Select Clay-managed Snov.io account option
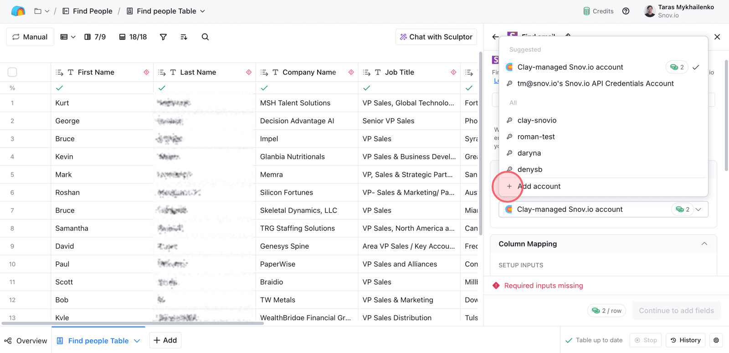729x353 pixels. [x=570, y=67]
